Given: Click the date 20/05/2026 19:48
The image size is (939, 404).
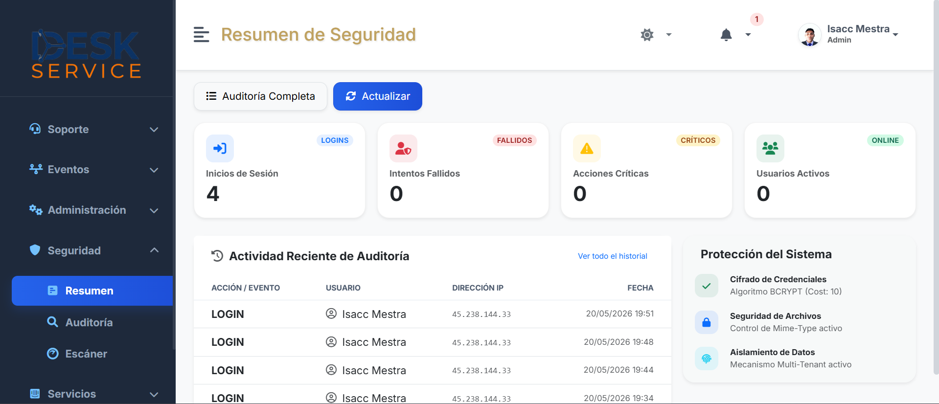Looking at the screenshot, I should pos(618,342).
